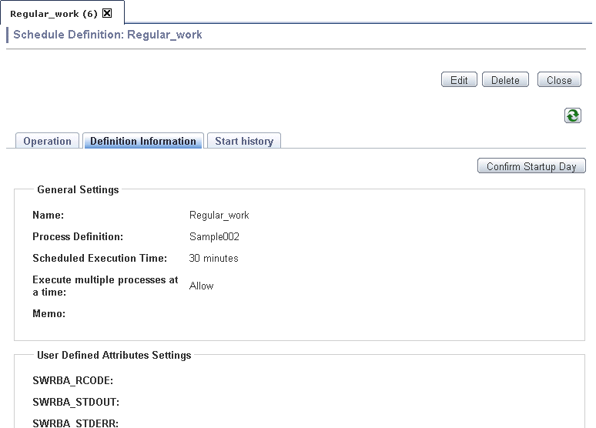Click the User Defined Attributes Settings title
This screenshot has height=428, width=596.
click(x=114, y=355)
